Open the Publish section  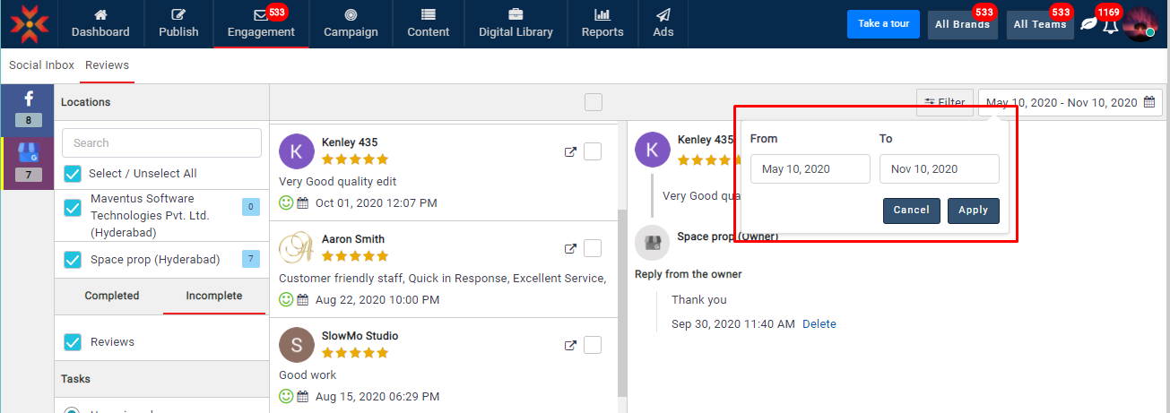click(x=178, y=24)
